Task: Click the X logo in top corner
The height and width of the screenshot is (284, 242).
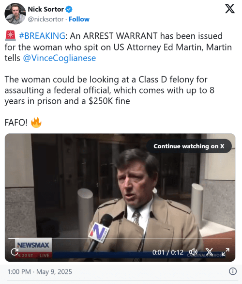Action: click(230, 9)
